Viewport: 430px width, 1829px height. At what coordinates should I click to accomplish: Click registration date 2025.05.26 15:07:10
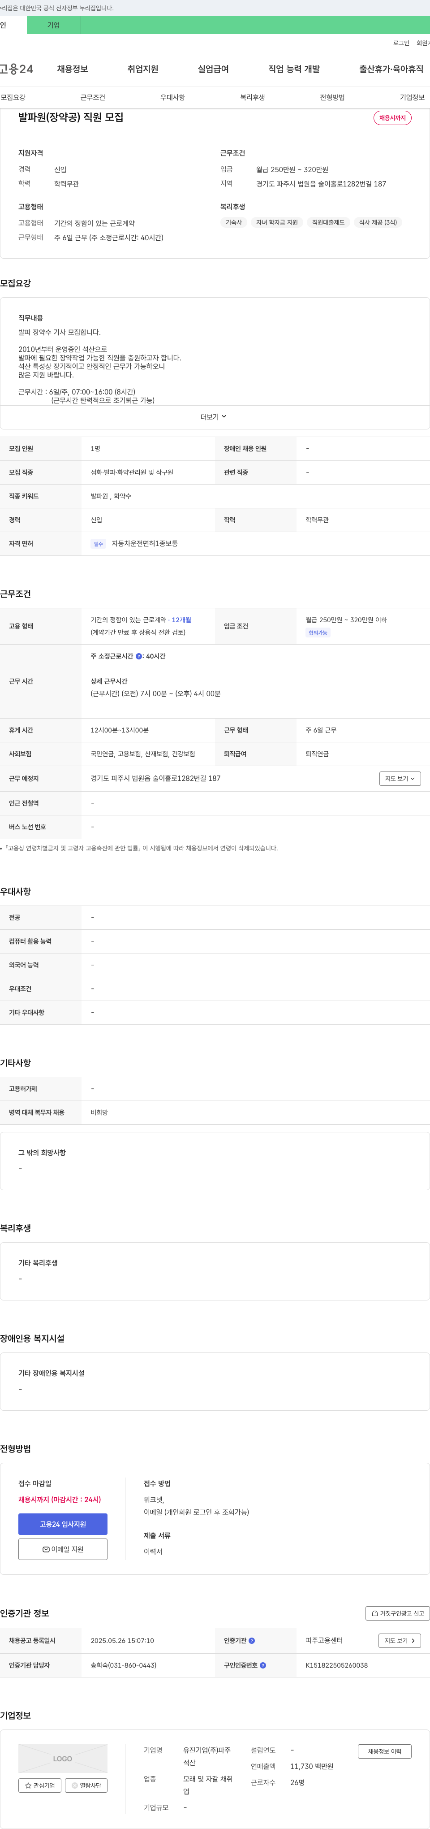[x=122, y=1641]
